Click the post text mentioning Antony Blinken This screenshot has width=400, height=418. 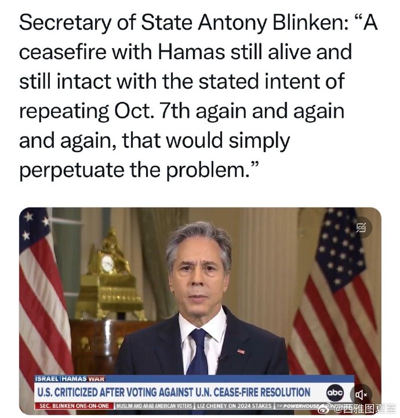point(198,96)
